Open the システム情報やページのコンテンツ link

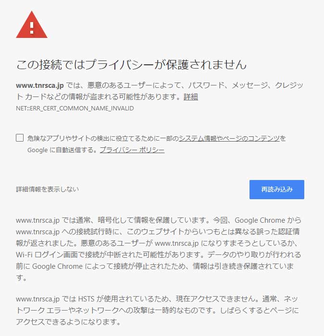tap(229, 138)
